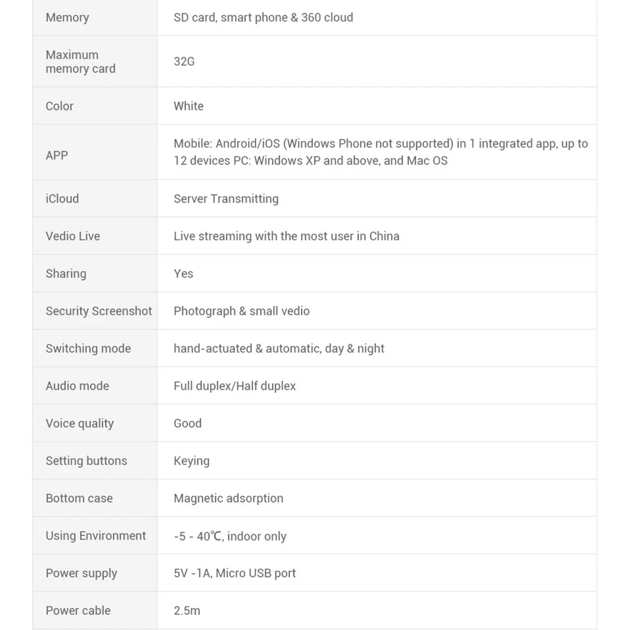631x630 pixels.
Task: Click the Memory row label
Action: click(68, 18)
